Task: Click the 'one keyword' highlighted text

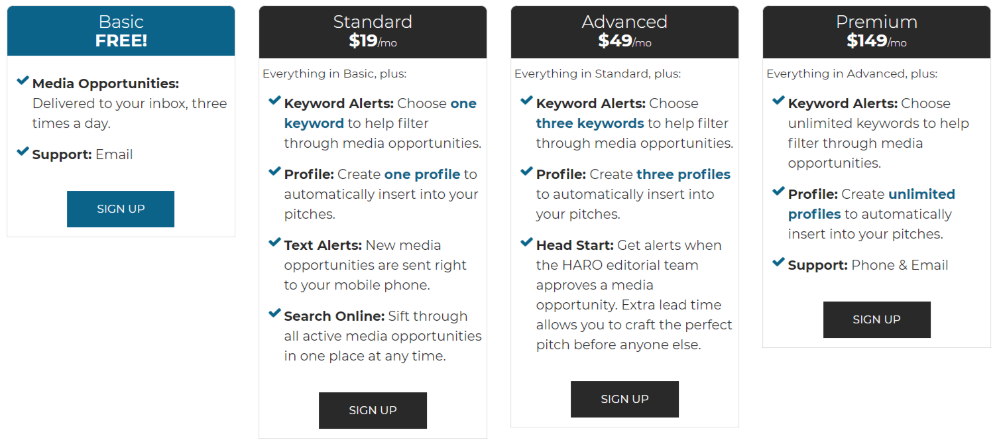Action: pyautogui.click(x=381, y=113)
